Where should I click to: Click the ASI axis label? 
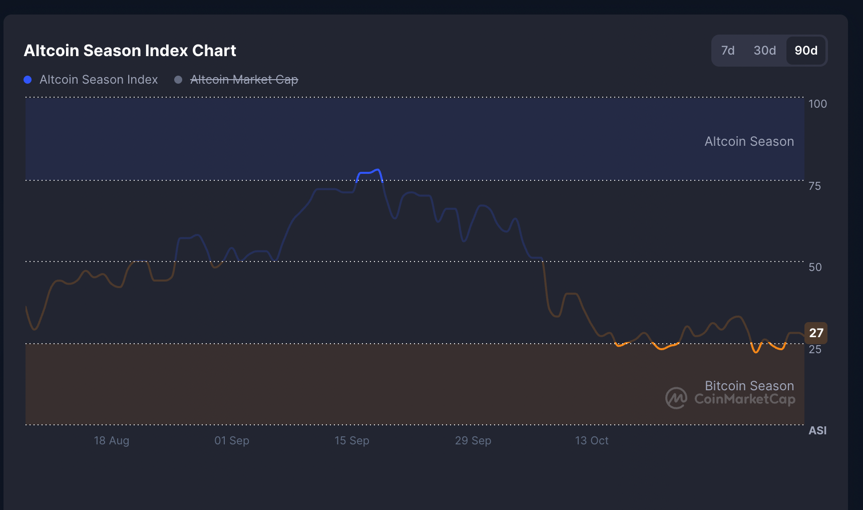point(817,430)
